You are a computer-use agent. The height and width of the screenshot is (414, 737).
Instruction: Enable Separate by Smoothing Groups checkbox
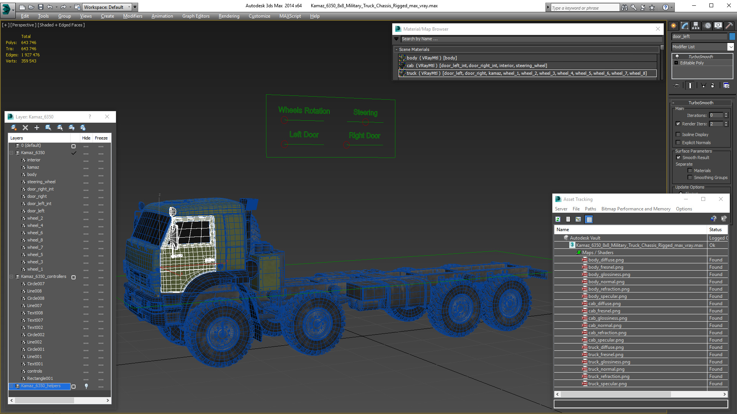(690, 177)
